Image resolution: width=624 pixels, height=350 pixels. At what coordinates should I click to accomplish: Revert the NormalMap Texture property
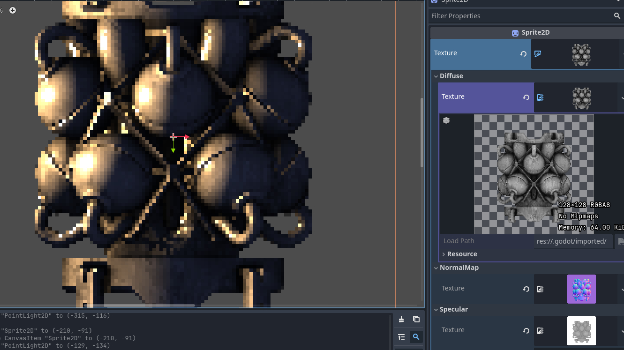[x=526, y=289]
